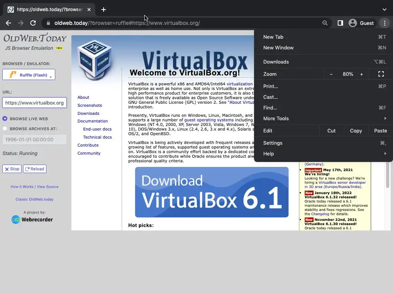Open How it Works / View Source link
This screenshot has width=393, height=294.
pos(34,186)
